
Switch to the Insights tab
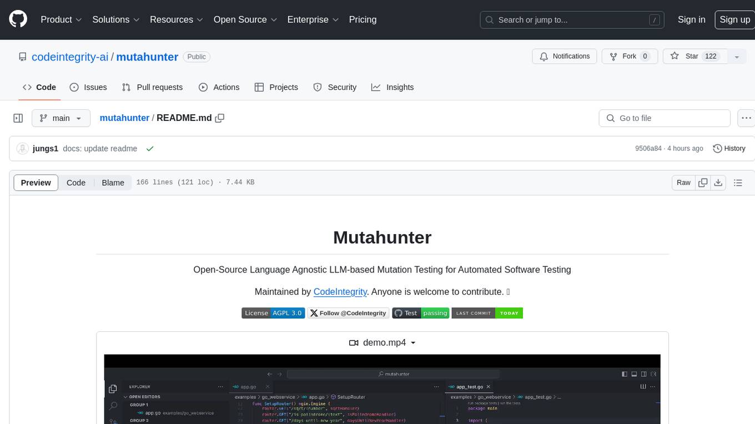pos(392,87)
